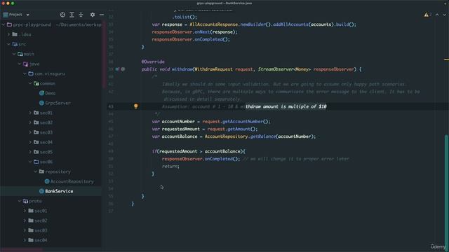Collapse the grpc-playground root folder

pos(4,25)
